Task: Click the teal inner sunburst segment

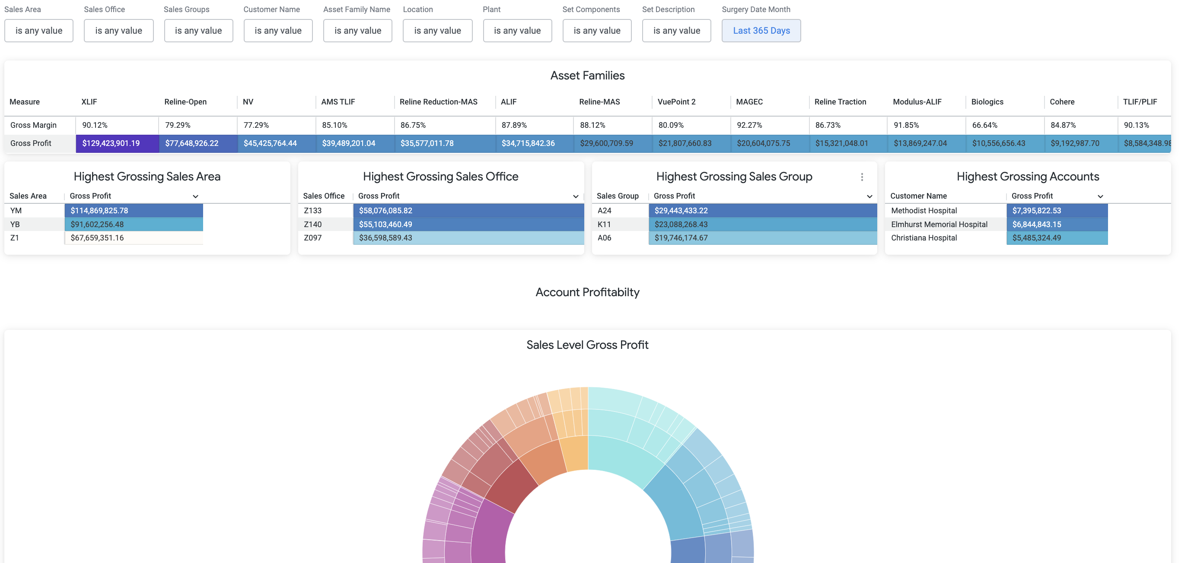Action: [x=622, y=459]
